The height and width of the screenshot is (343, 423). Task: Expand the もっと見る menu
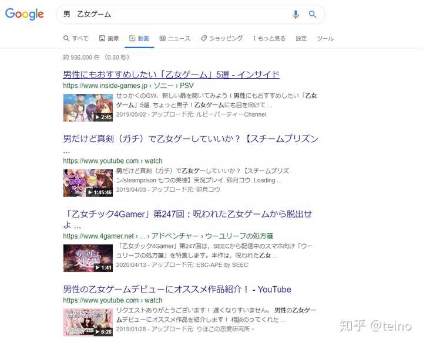tap(269, 38)
